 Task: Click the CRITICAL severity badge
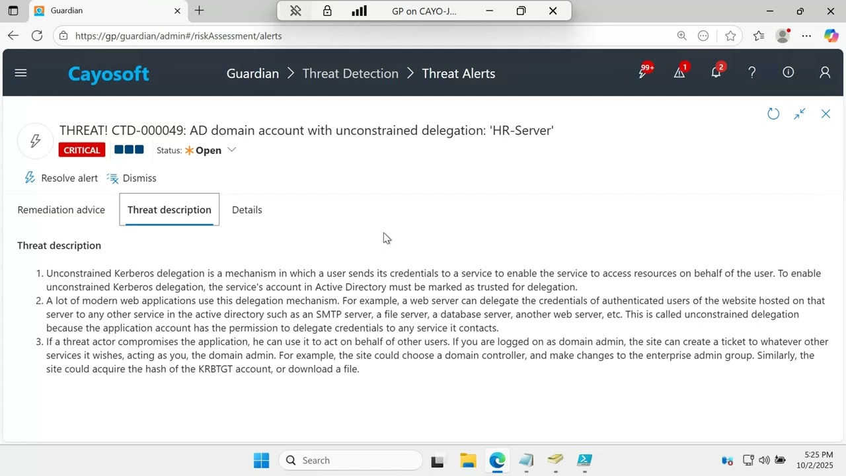click(x=82, y=150)
